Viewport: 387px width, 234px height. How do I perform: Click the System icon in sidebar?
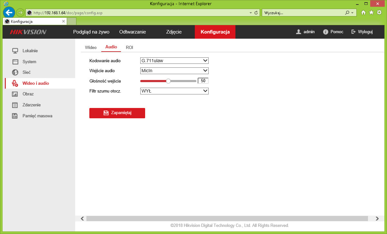click(15, 62)
